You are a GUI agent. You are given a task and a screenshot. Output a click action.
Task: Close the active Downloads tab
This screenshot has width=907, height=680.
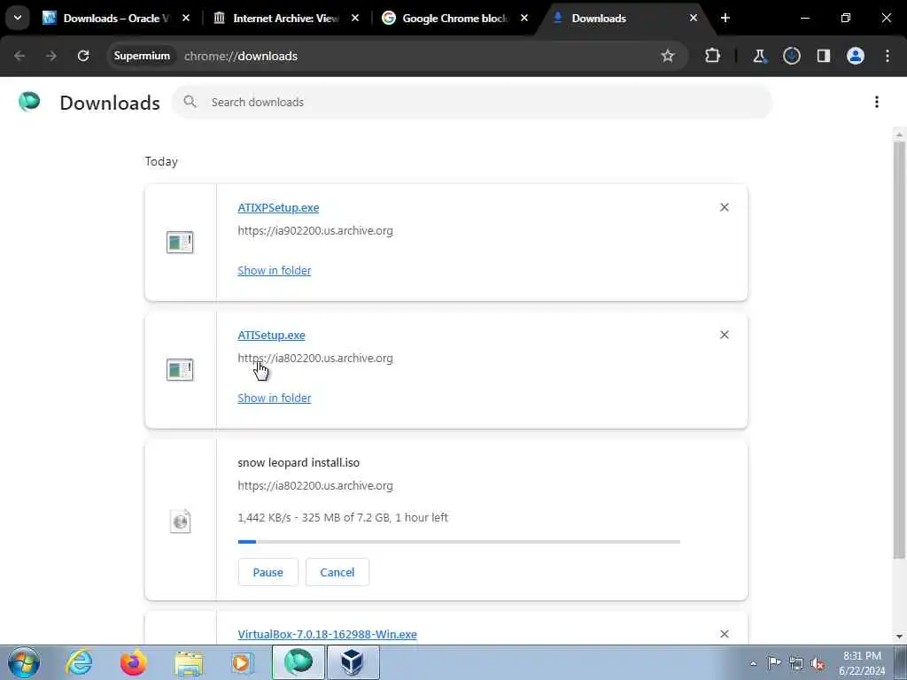click(x=693, y=18)
